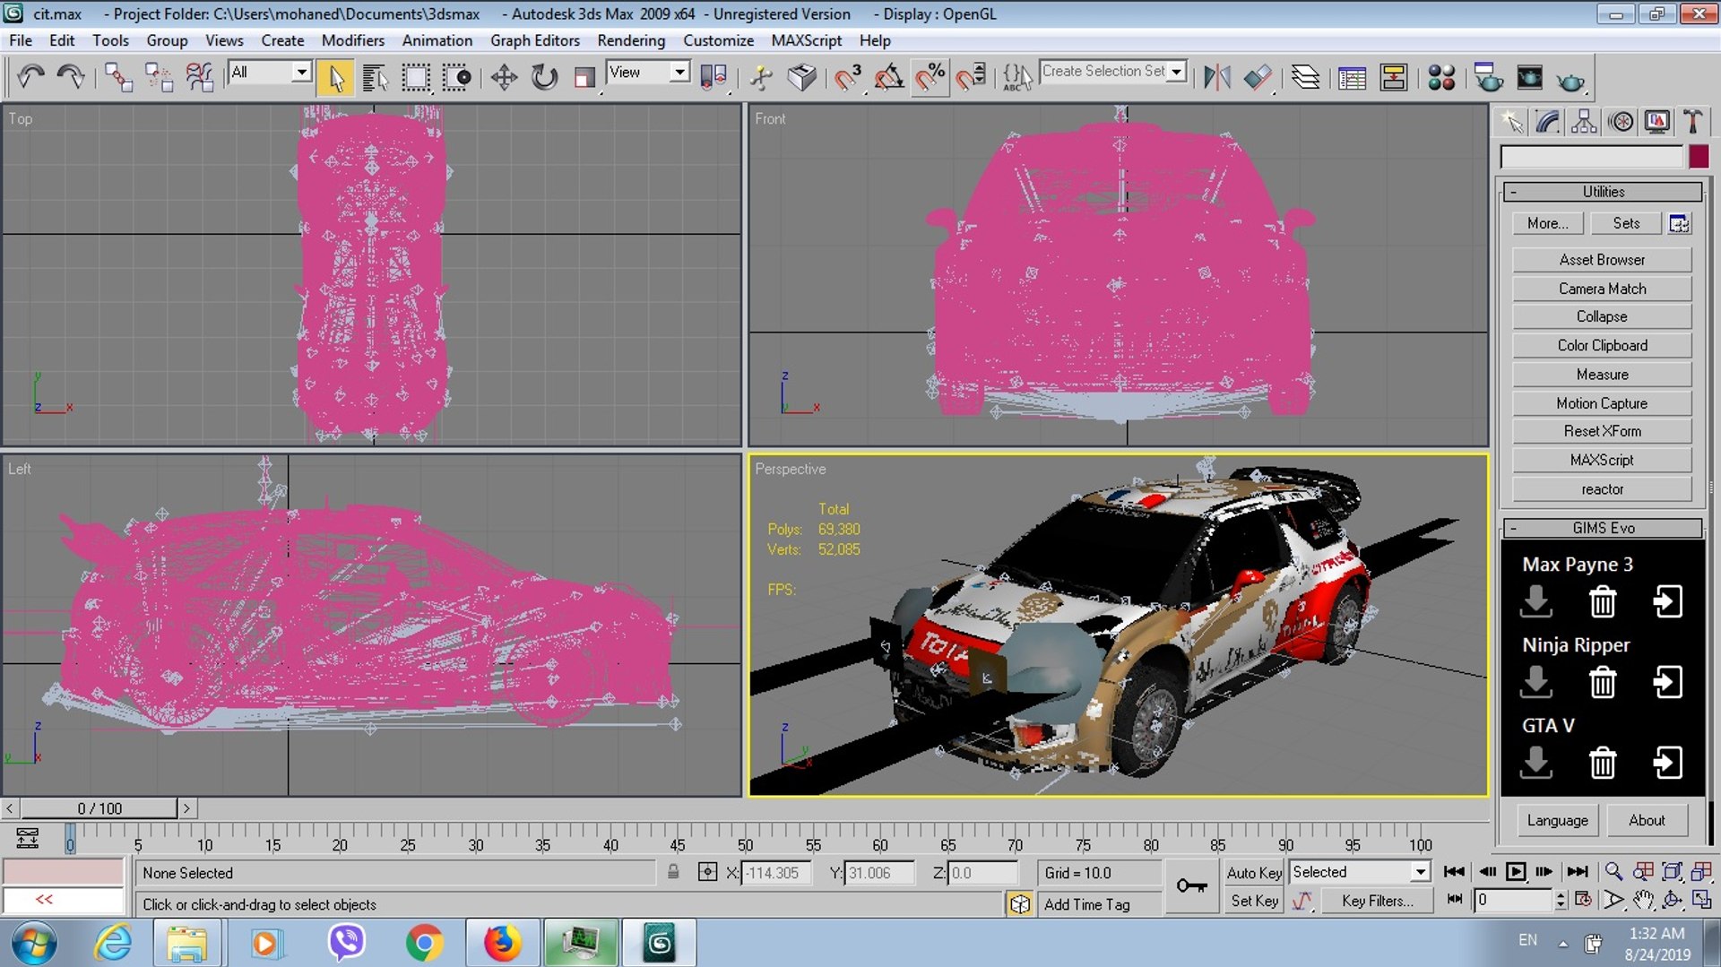1721x967 pixels.
Task: Click the Use Pivot Point Center icon
Action: point(713,77)
